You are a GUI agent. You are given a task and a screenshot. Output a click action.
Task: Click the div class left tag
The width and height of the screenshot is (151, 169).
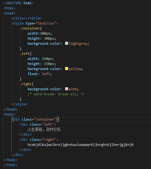pyautogui.click(x=38, y=125)
